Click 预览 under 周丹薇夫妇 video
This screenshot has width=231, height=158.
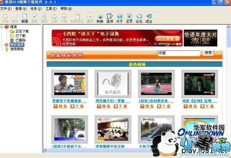coord(104,106)
